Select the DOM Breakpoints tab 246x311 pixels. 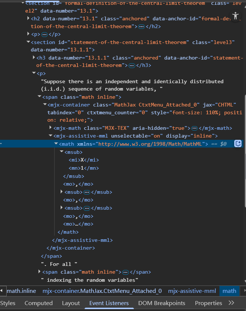click(161, 303)
